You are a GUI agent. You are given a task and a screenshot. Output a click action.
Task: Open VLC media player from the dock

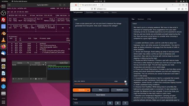[3, 40]
